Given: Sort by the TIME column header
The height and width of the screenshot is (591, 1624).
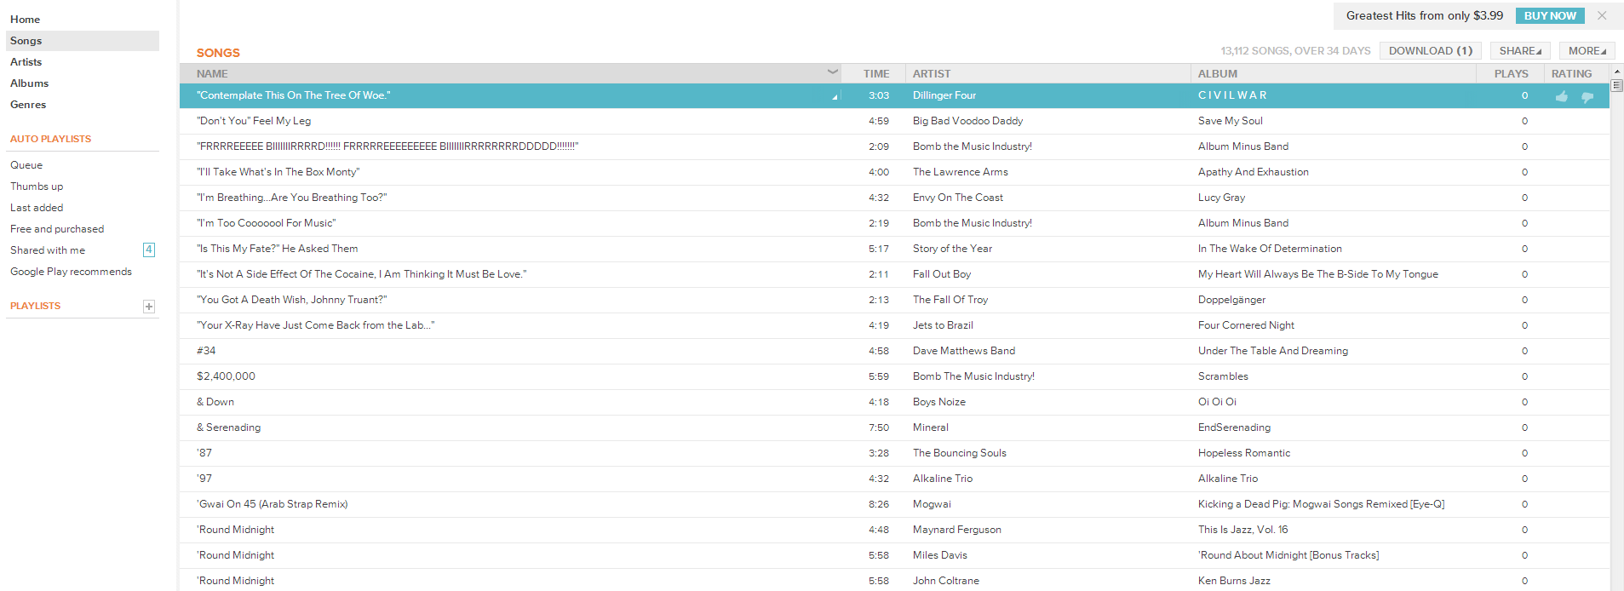Looking at the screenshot, I should (x=875, y=74).
